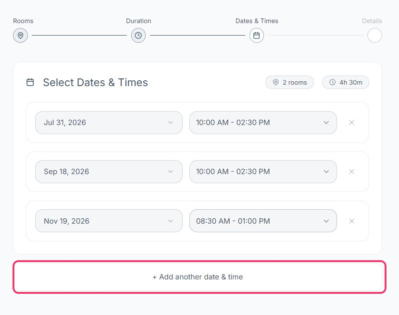Remove the Jul 31, 2026 booking row
Screen dimensions: 399x315
(x=352, y=123)
